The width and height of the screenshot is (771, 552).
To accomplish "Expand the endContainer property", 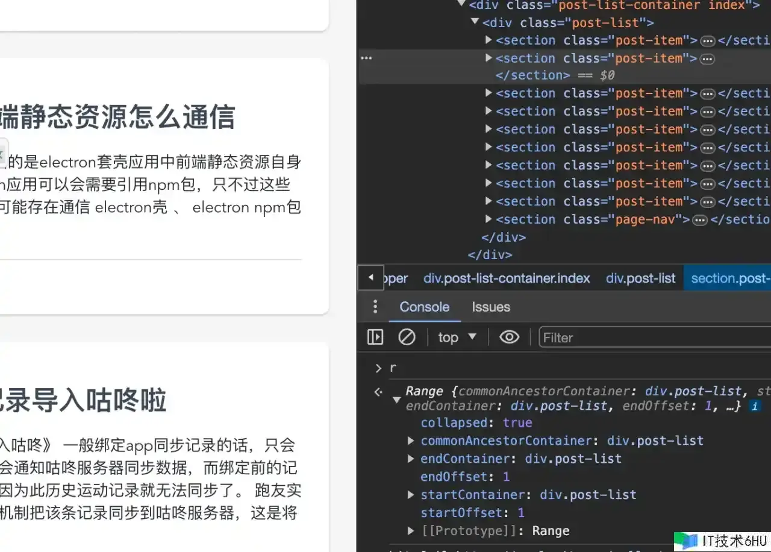I will coord(411,459).
